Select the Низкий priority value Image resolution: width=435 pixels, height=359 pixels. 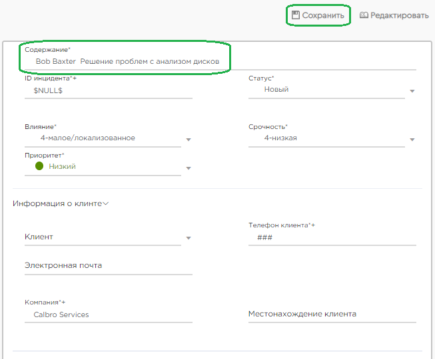pos(62,166)
